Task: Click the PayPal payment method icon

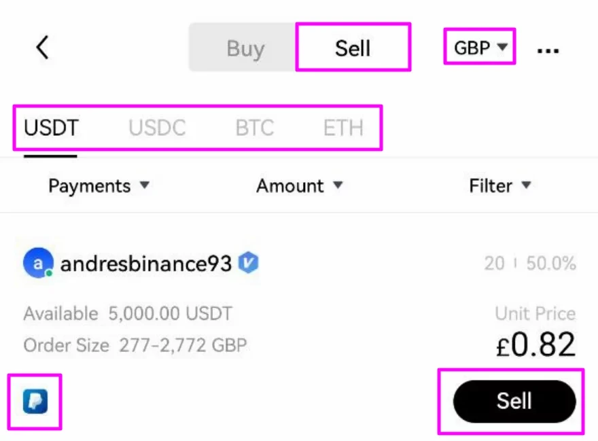Action: click(x=35, y=401)
